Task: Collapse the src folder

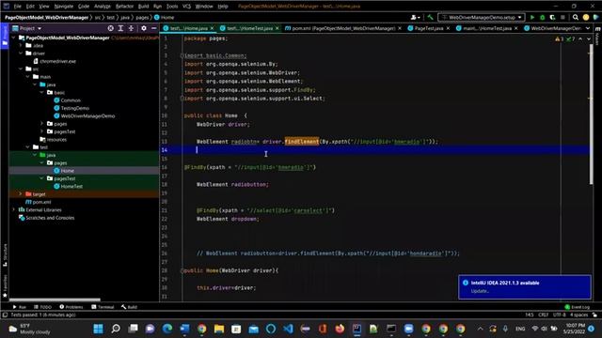Action: click(x=21, y=69)
